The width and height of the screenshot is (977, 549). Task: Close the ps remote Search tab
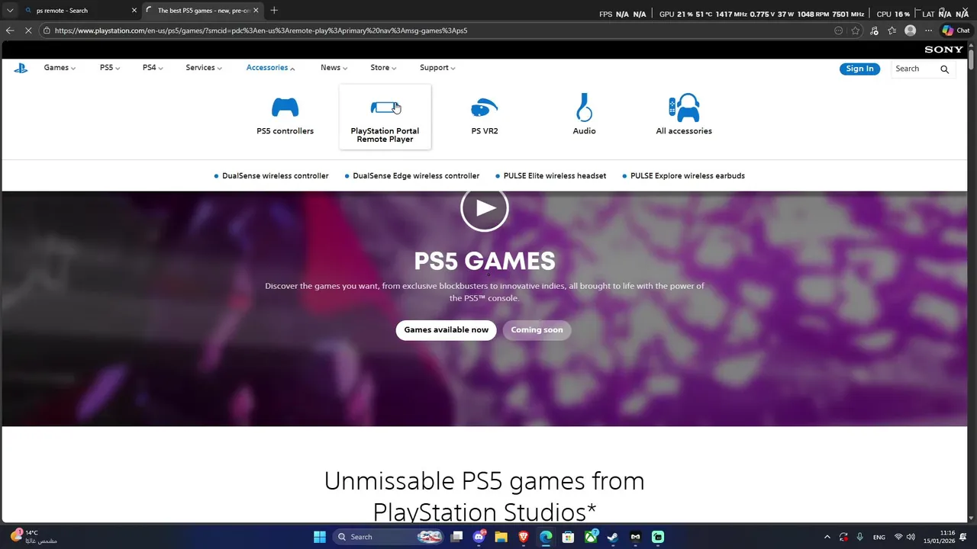tap(134, 11)
